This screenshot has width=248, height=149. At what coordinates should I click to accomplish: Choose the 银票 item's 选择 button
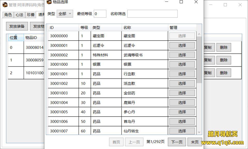182,64
